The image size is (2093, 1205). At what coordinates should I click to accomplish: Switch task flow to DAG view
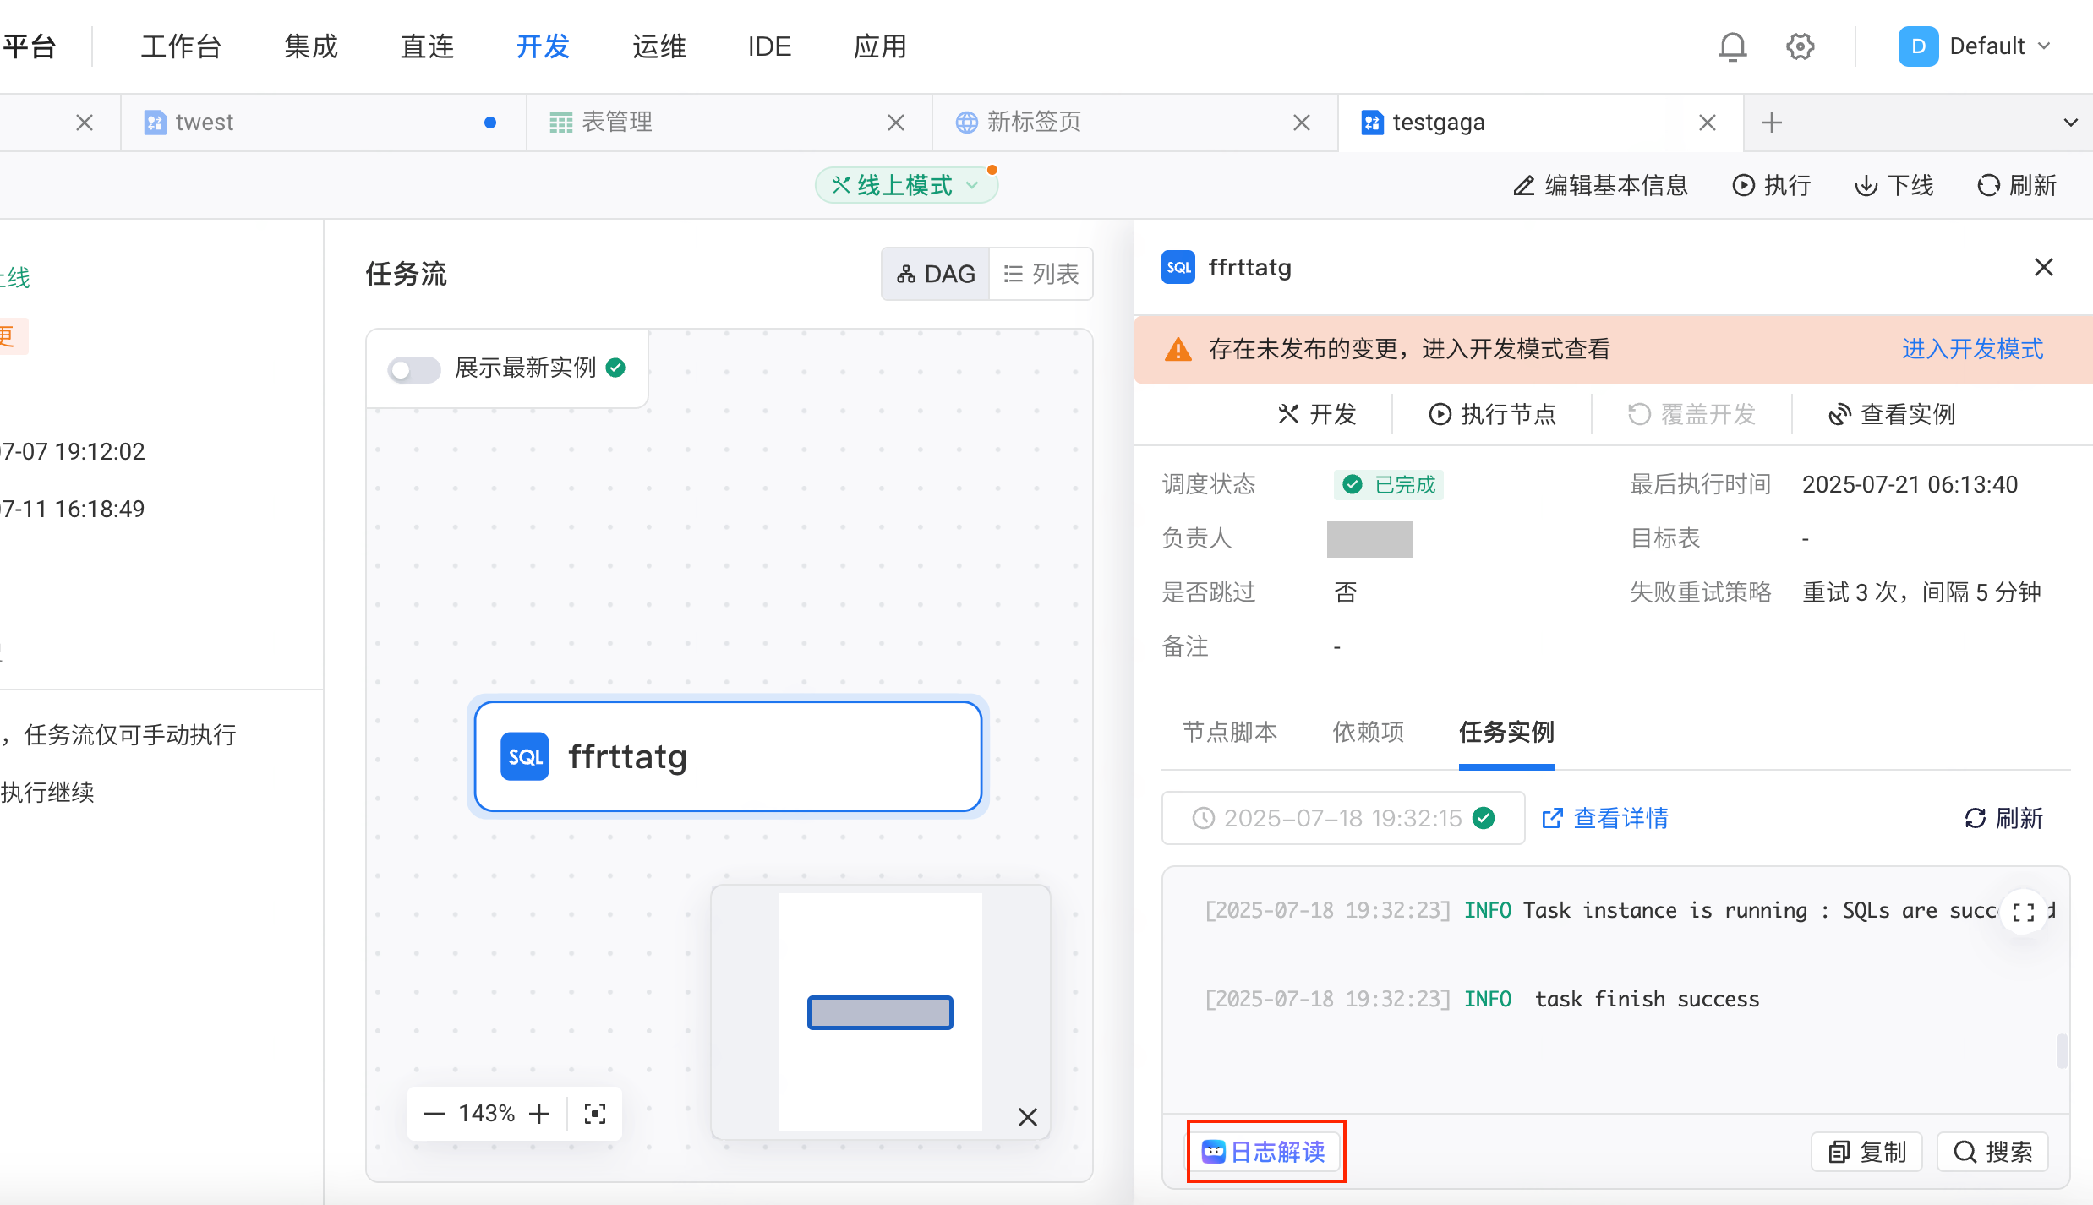(x=935, y=274)
